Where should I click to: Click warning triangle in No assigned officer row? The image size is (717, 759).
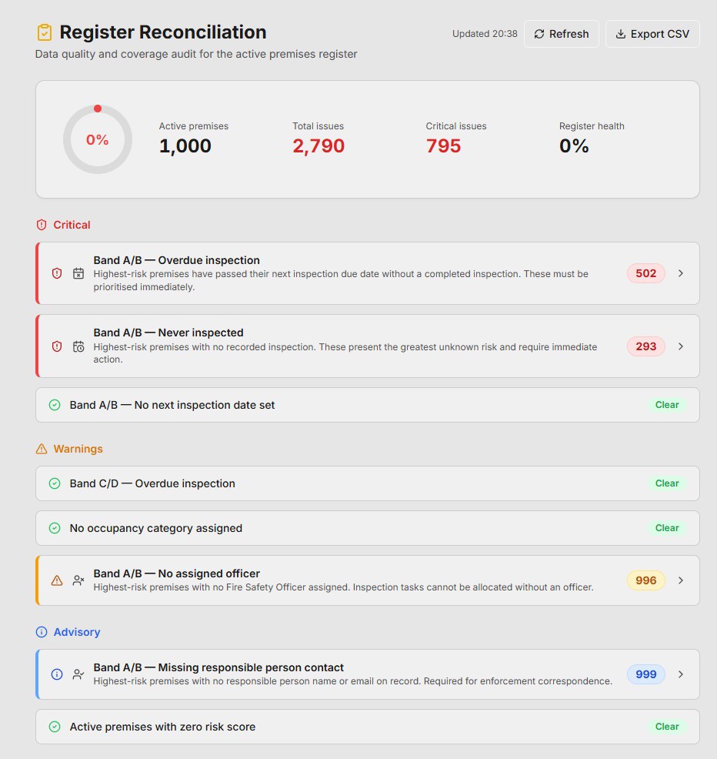pyautogui.click(x=57, y=580)
